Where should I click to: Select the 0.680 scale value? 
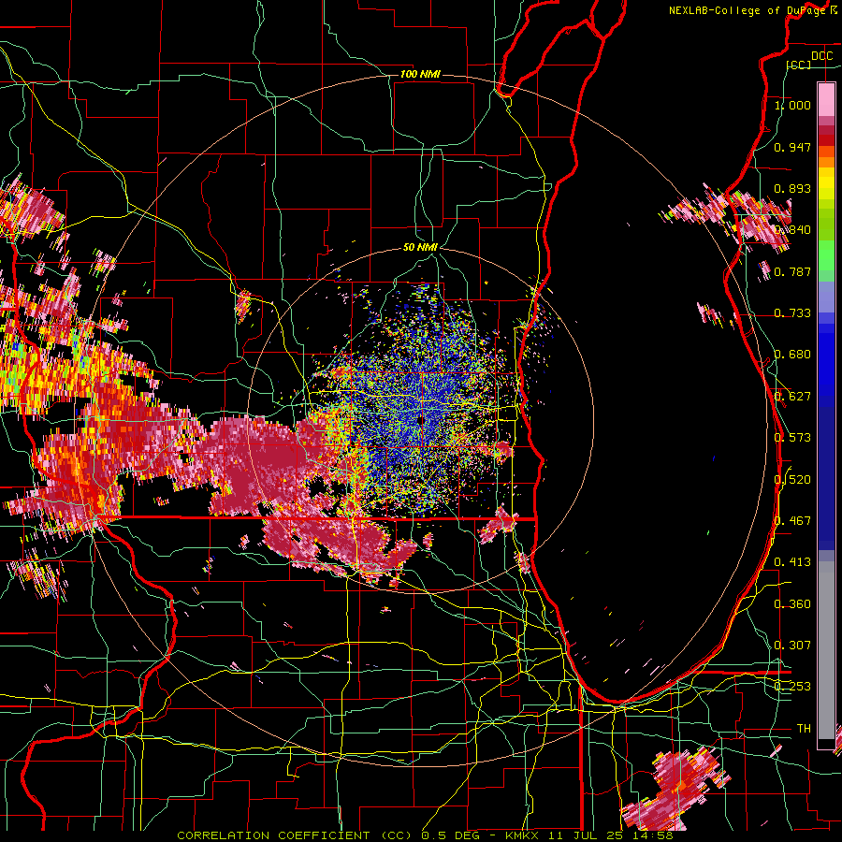click(792, 355)
